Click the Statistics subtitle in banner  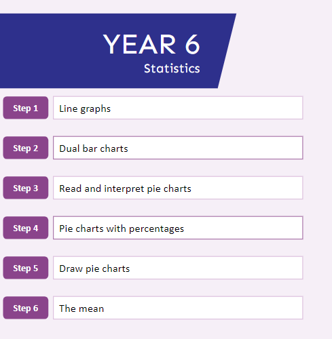pyautogui.click(x=172, y=68)
